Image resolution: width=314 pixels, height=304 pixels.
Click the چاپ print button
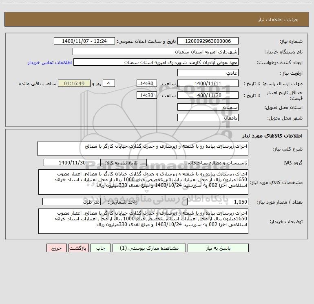pyautogui.click(x=101, y=248)
